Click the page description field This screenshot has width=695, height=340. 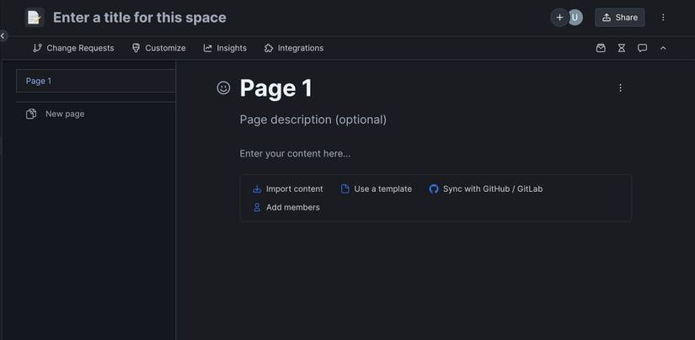(313, 120)
